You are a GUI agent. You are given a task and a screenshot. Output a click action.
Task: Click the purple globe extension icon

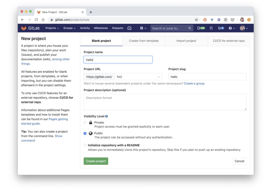click(x=219, y=20)
